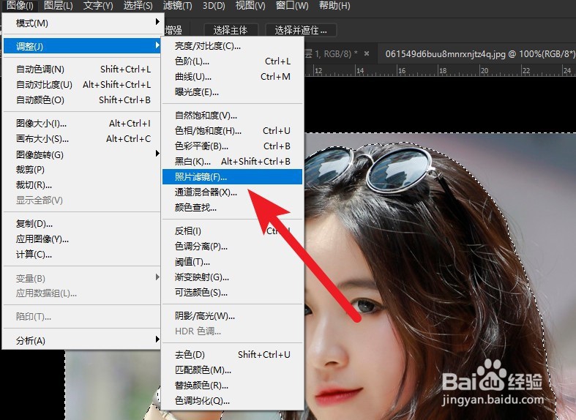Expand the 调整(J) submenu
Image resolution: width=576 pixels, height=420 pixels.
[x=81, y=46]
